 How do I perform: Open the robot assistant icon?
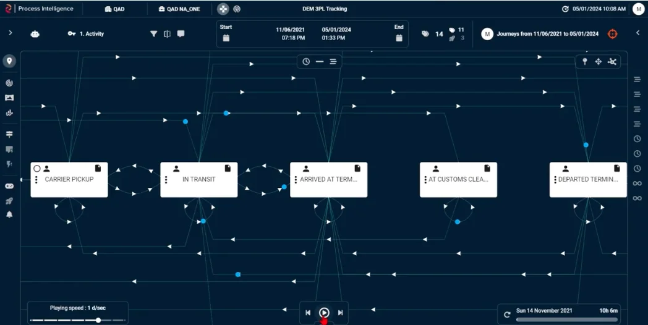click(x=35, y=34)
